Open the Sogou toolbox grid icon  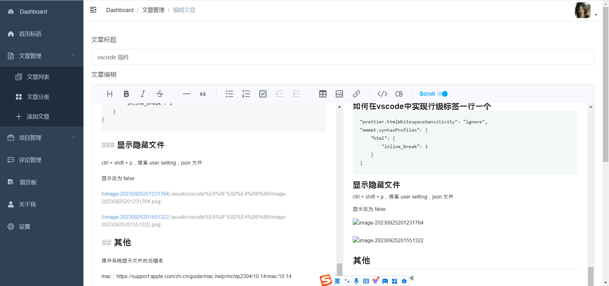(395, 281)
